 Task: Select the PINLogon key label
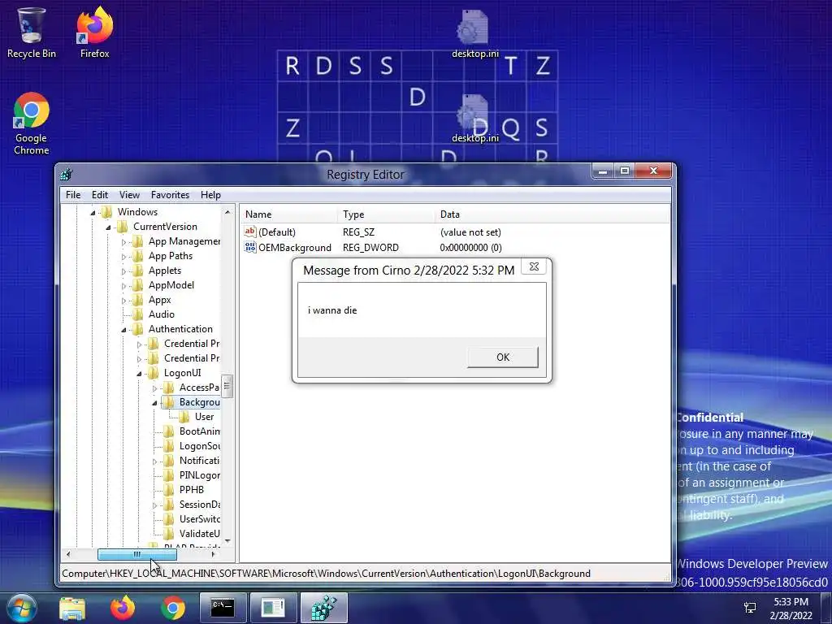tap(200, 474)
